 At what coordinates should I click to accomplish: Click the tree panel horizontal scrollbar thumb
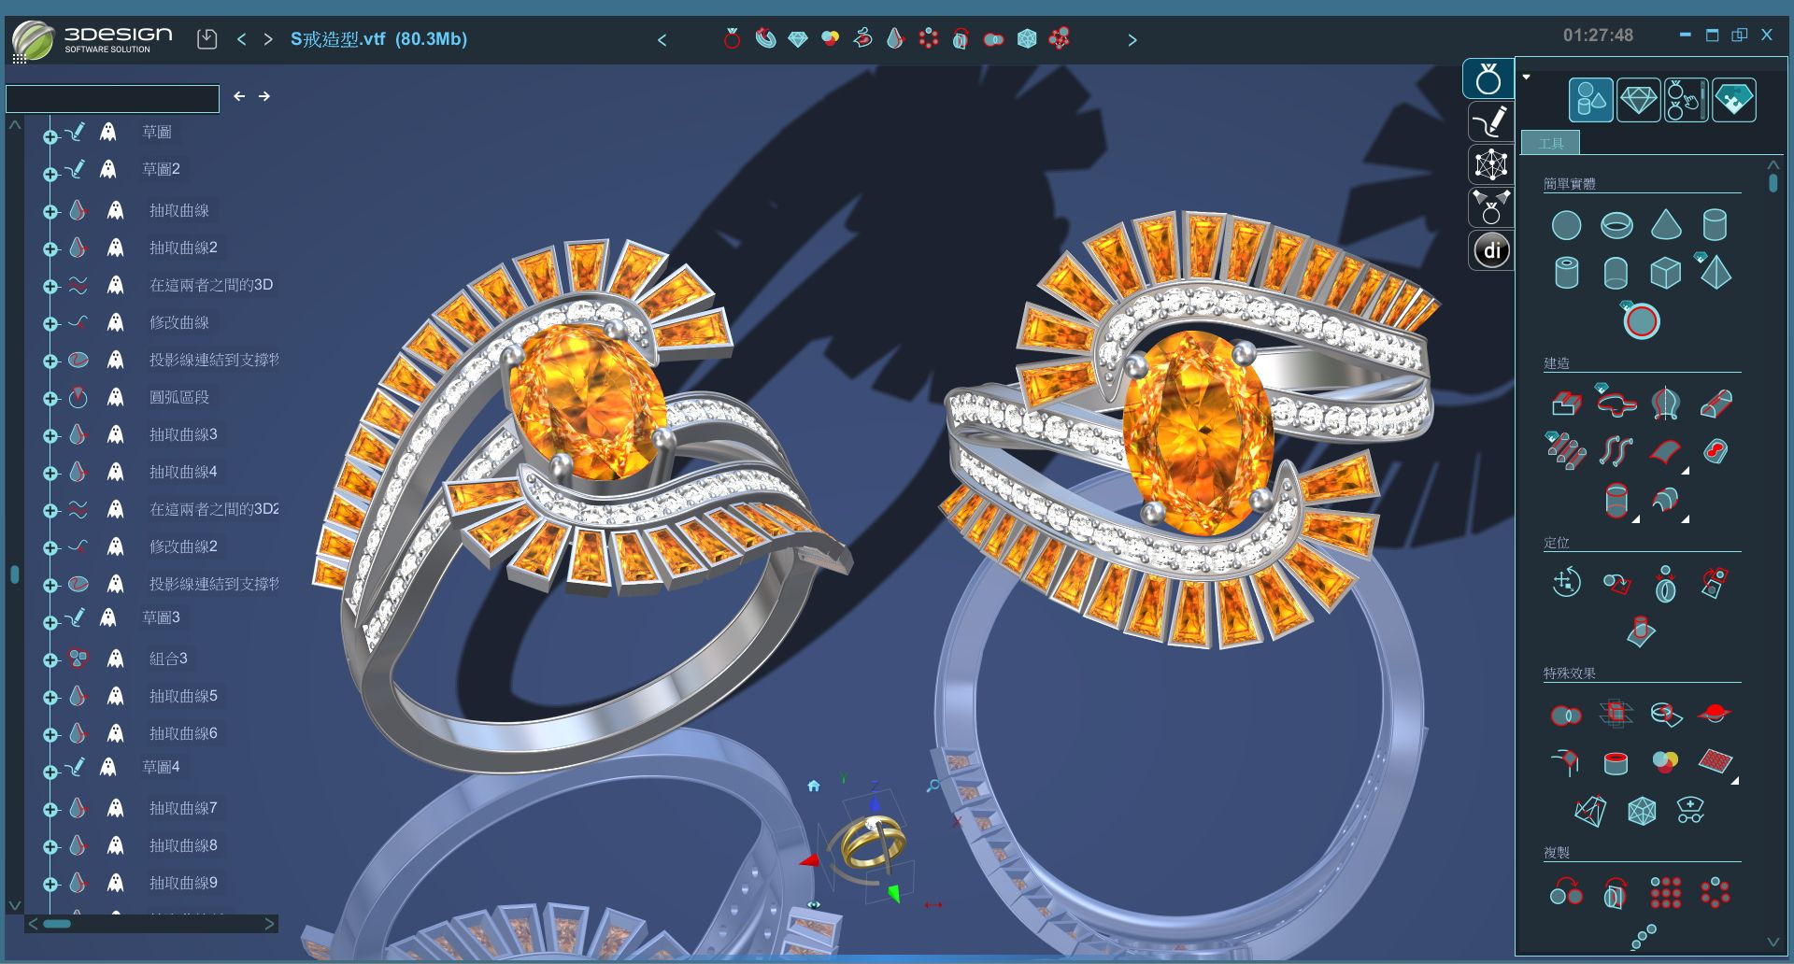coord(57,924)
